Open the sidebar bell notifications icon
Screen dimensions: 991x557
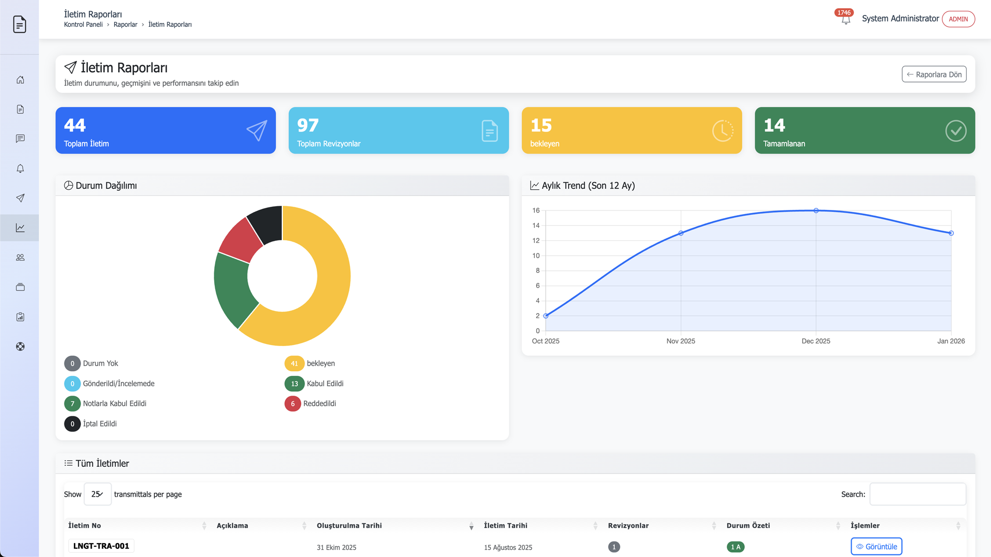point(20,169)
